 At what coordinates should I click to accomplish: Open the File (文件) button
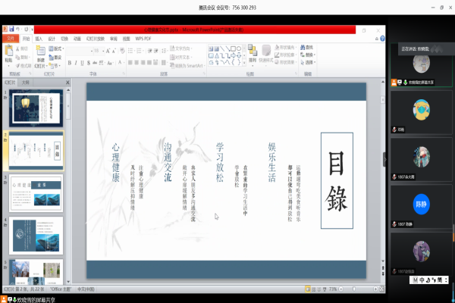tap(11, 38)
